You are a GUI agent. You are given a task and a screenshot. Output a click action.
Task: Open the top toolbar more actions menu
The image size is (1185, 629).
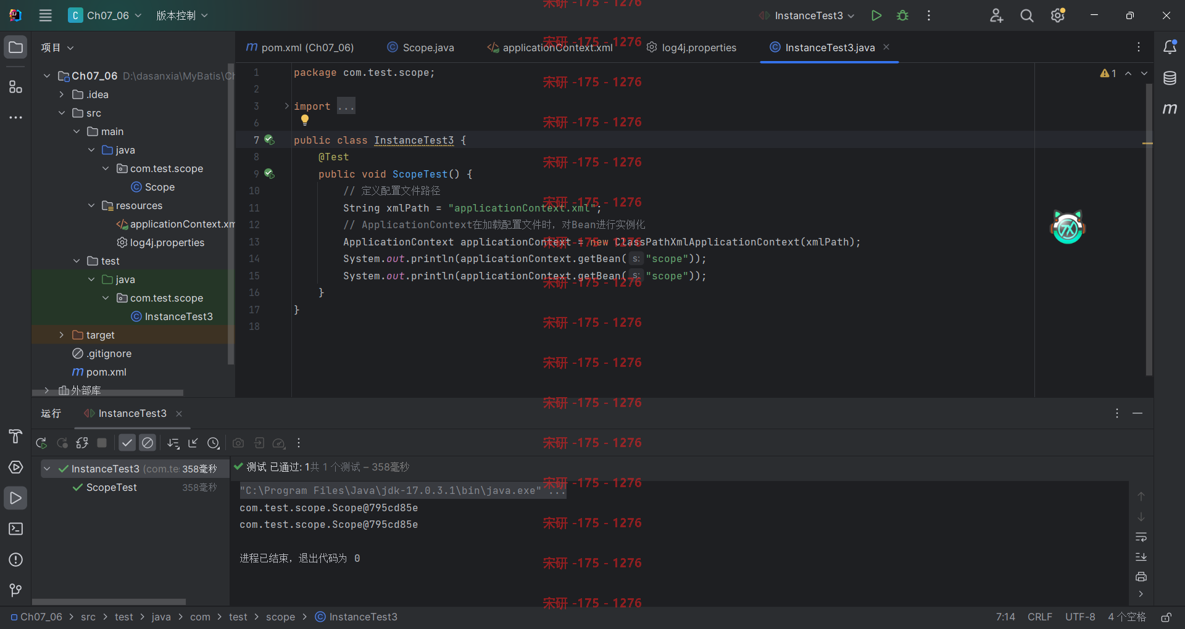click(x=929, y=15)
